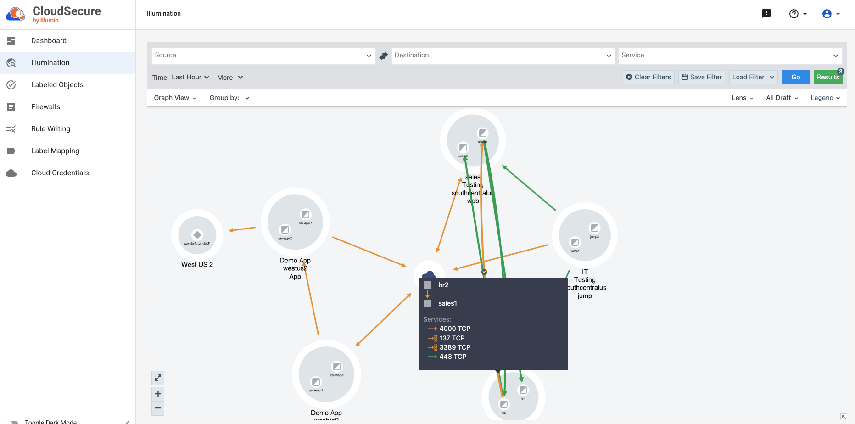This screenshot has width=855, height=424.
Task: Open Results showing 3 items
Action: coord(827,77)
